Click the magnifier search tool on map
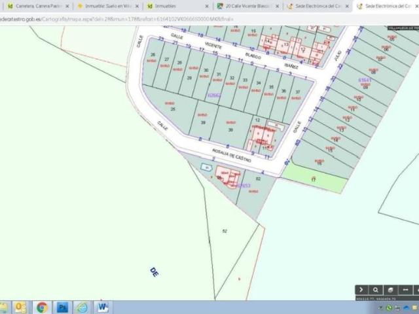 pos(376,289)
